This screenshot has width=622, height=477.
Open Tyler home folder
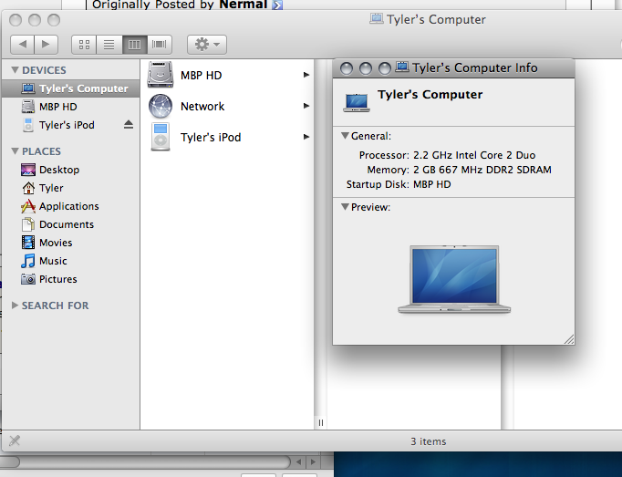pyautogui.click(x=70, y=188)
